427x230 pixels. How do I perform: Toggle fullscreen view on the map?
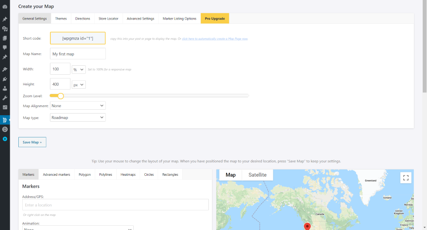pyautogui.click(x=406, y=178)
